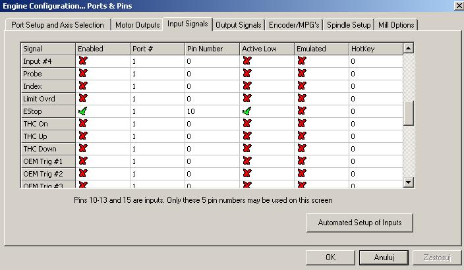
Task: Toggle Enabled mark for Probe row
Action: point(83,73)
